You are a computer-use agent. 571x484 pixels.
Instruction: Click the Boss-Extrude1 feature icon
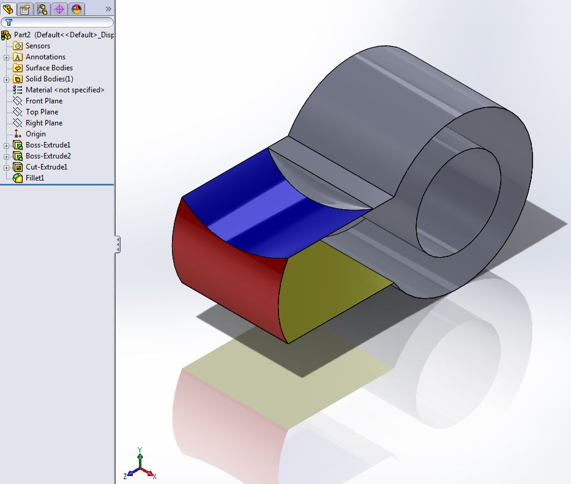[x=18, y=145]
